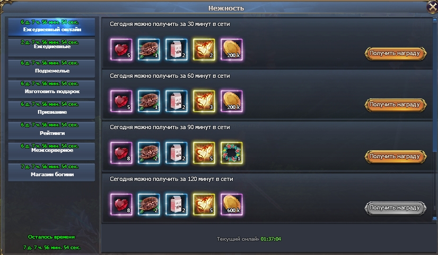Select red heart gem in 120-minute reward row
438x255 pixels.
[121, 205]
